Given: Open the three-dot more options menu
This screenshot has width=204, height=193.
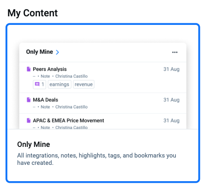Looking at the screenshot, I should [175, 52].
